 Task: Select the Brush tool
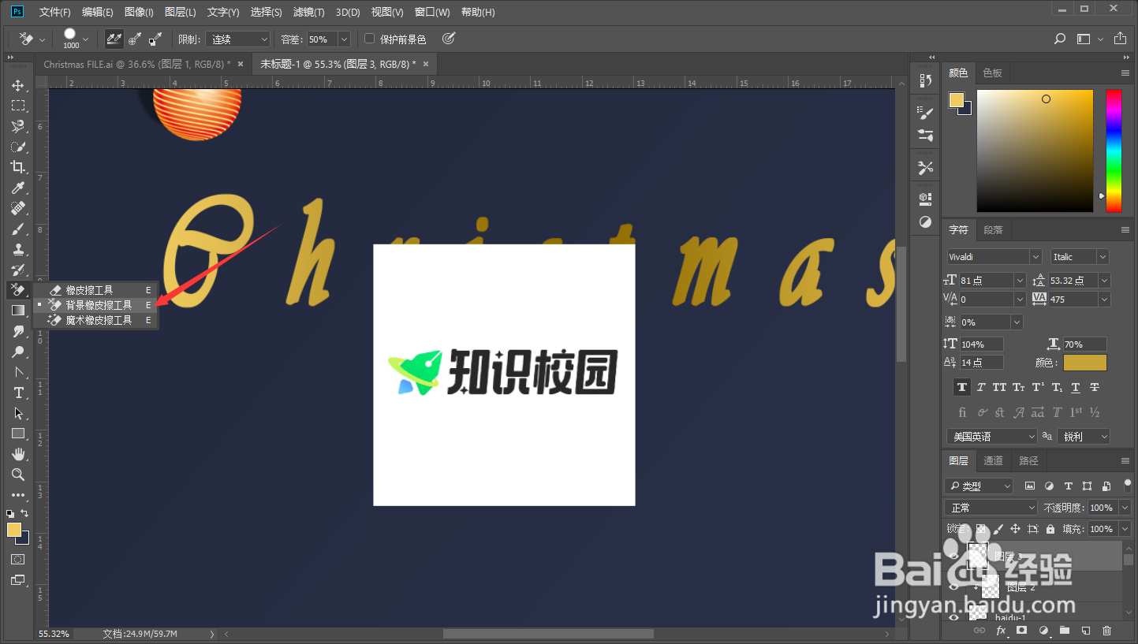tap(18, 229)
